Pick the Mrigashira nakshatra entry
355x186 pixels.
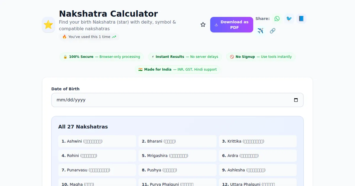(x=177, y=156)
